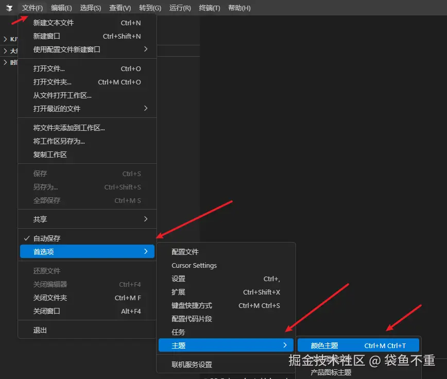This screenshot has width=447, height=379.
Task: Expand the third sidebar tree section
Action: click(5, 62)
